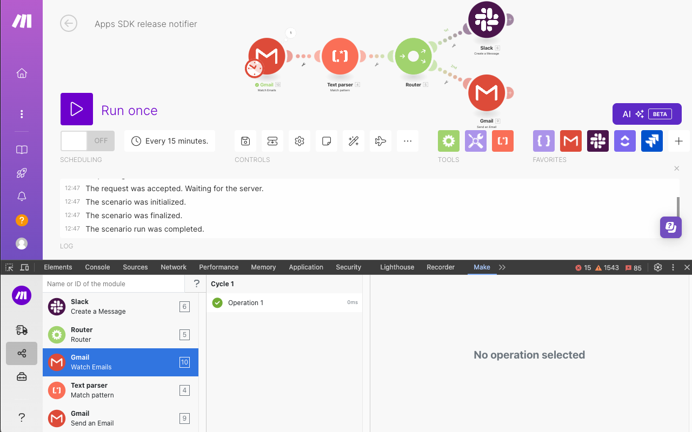Select the Jira favorite app
The image size is (692, 432).
[x=652, y=141]
